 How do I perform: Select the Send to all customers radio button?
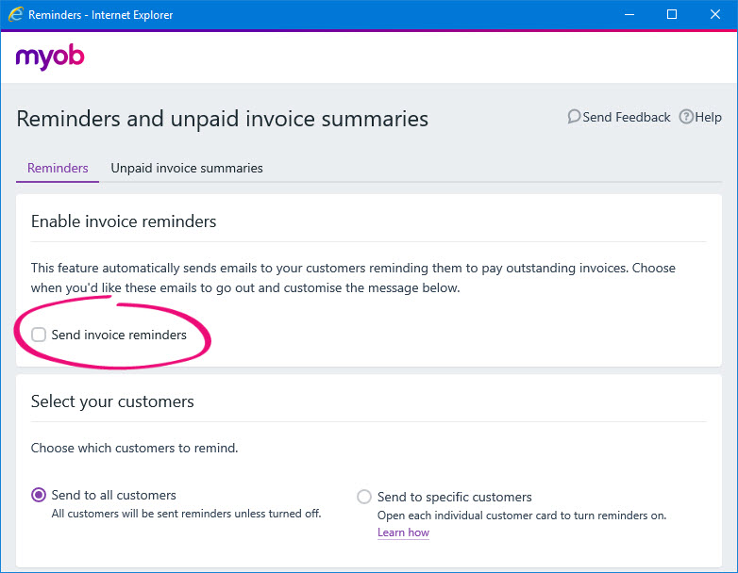pyautogui.click(x=39, y=495)
